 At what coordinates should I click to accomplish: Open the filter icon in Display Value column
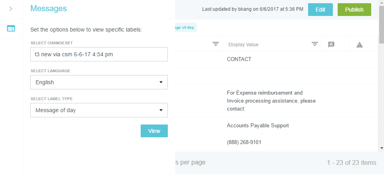point(315,44)
